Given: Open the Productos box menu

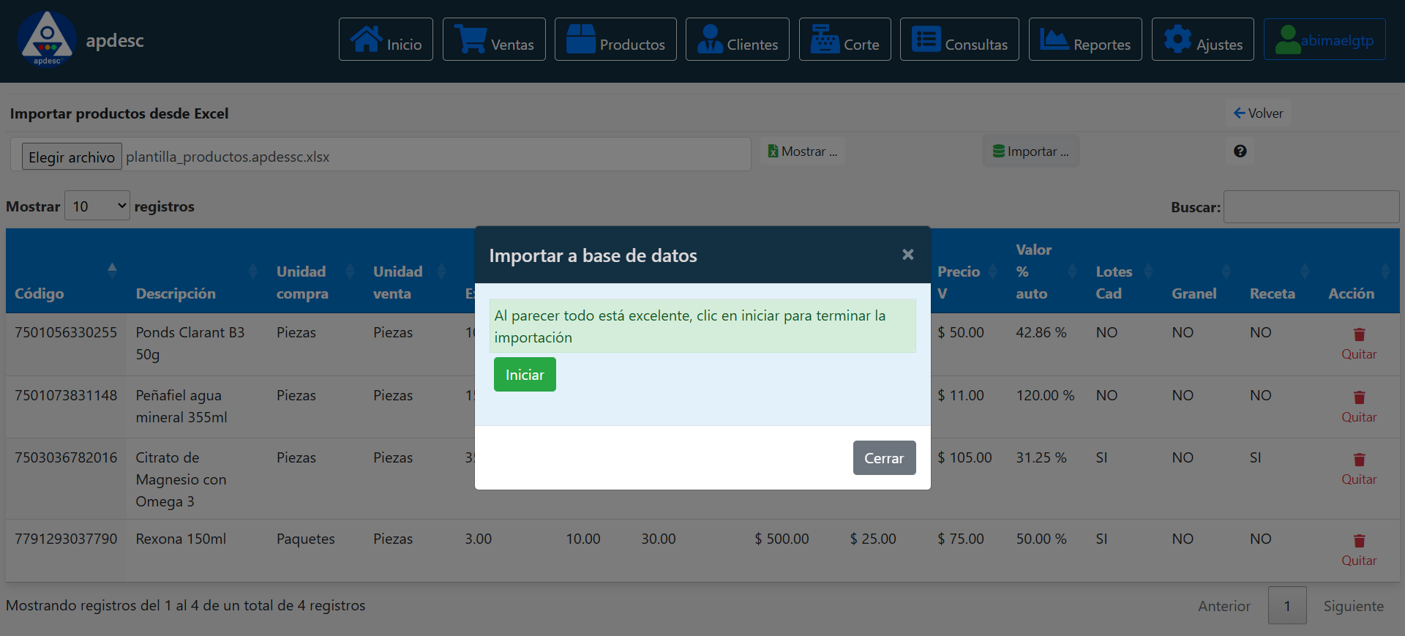Looking at the screenshot, I should (x=615, y=40).
